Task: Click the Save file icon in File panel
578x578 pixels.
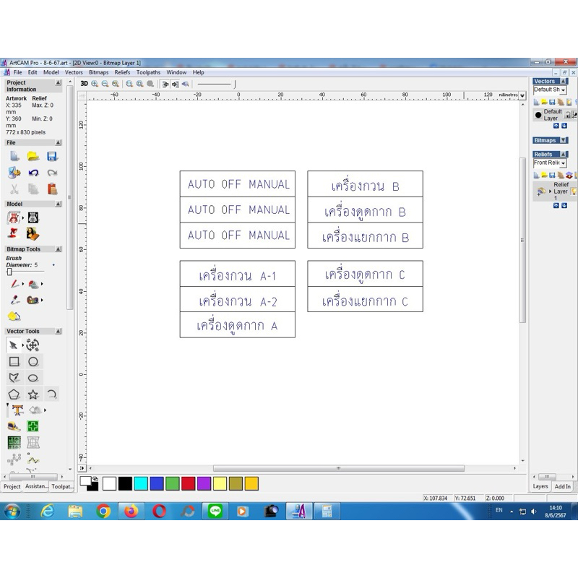Action: (52, 156)
